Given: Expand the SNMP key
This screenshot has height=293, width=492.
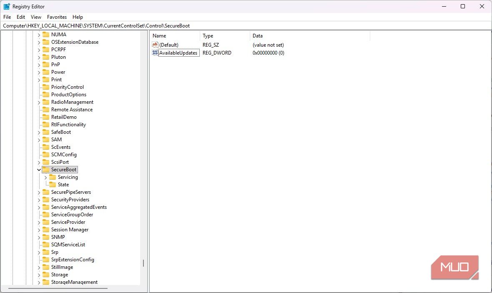Looking at the screenshot, I should pyautogui.click(x=39, y=238).
